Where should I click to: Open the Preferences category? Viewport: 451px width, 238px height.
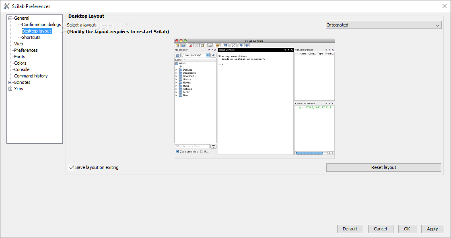[26, 50]
